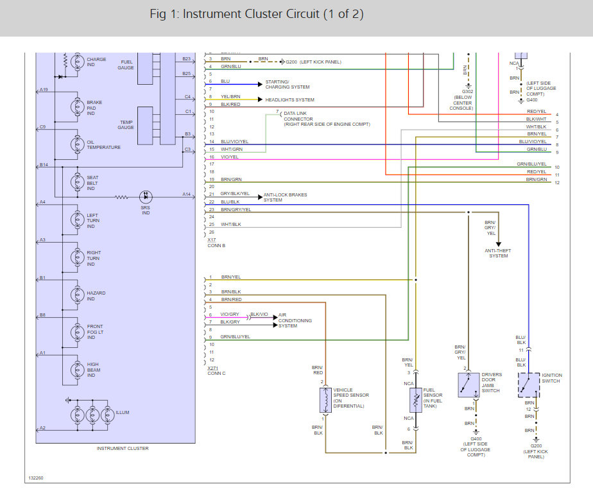Click the Ignition Switch dashed box symbol

pyautogui.click(x=529, y=385)
